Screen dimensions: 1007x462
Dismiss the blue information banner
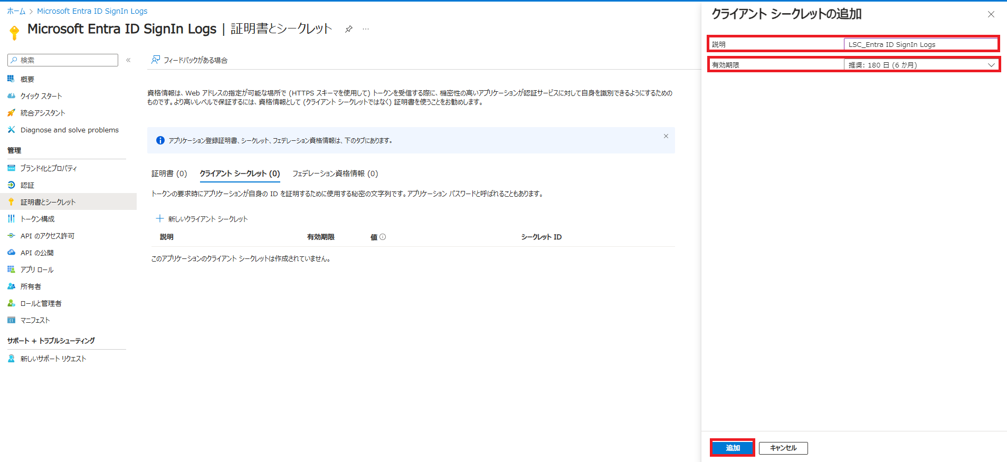click(666, 136)
